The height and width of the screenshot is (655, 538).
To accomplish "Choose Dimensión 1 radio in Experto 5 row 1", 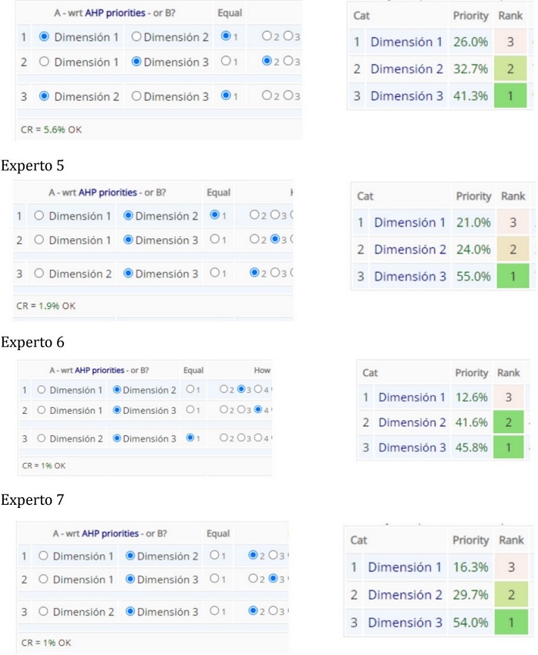I will [x=39, y=217].
